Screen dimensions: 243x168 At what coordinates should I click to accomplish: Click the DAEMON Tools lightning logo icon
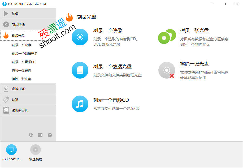click(x=5, y=4)
